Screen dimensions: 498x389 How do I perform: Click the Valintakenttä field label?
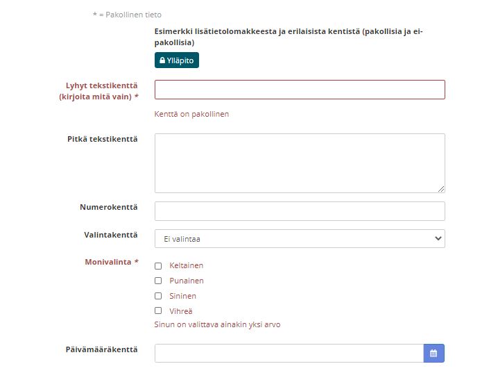coord(110,235)
